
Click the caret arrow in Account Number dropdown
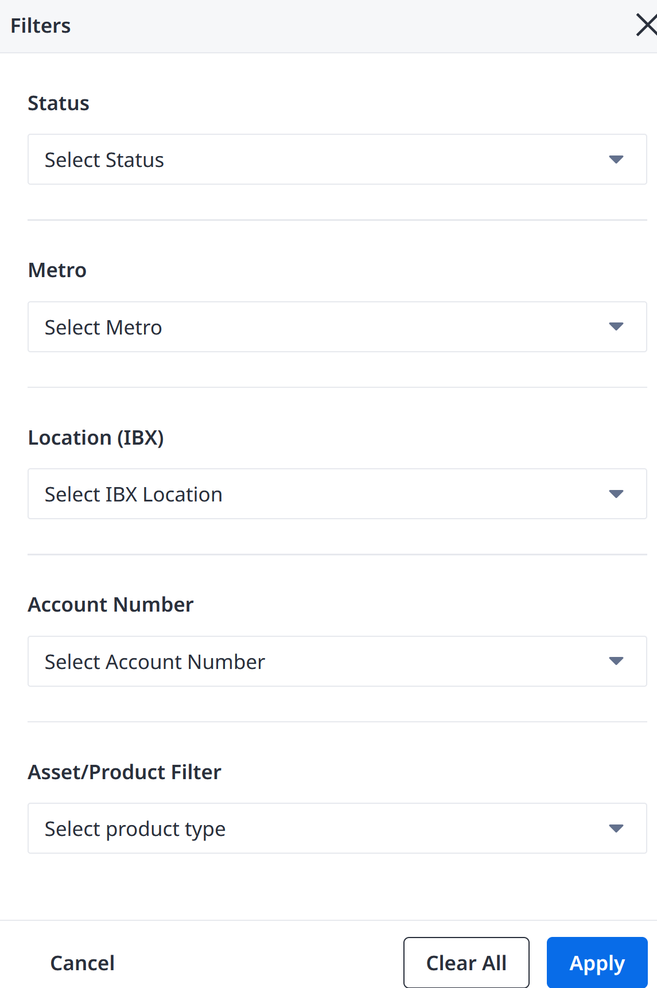pyautogui.click(x=616, y=661)
